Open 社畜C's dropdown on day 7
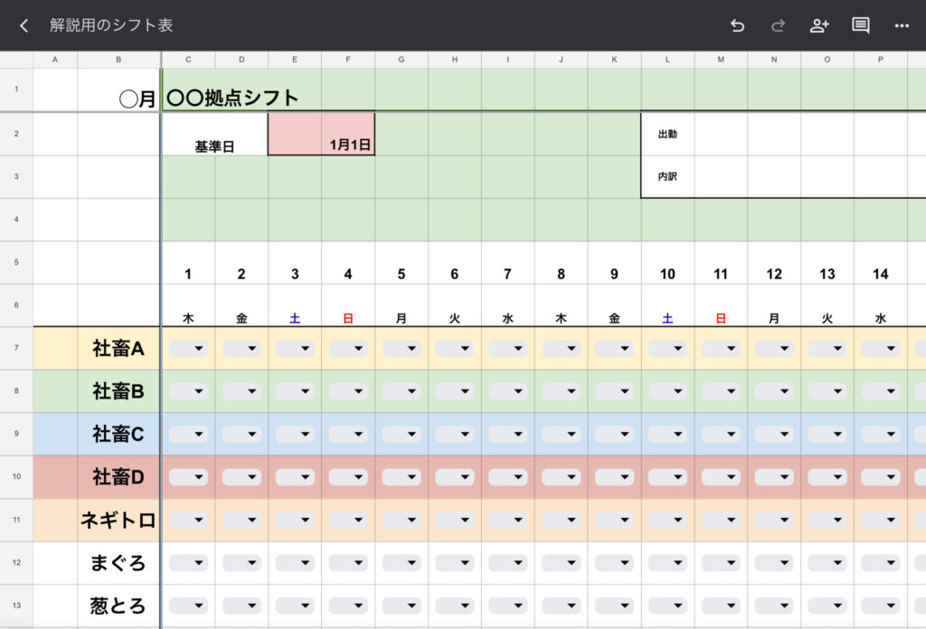 (507, 433)
